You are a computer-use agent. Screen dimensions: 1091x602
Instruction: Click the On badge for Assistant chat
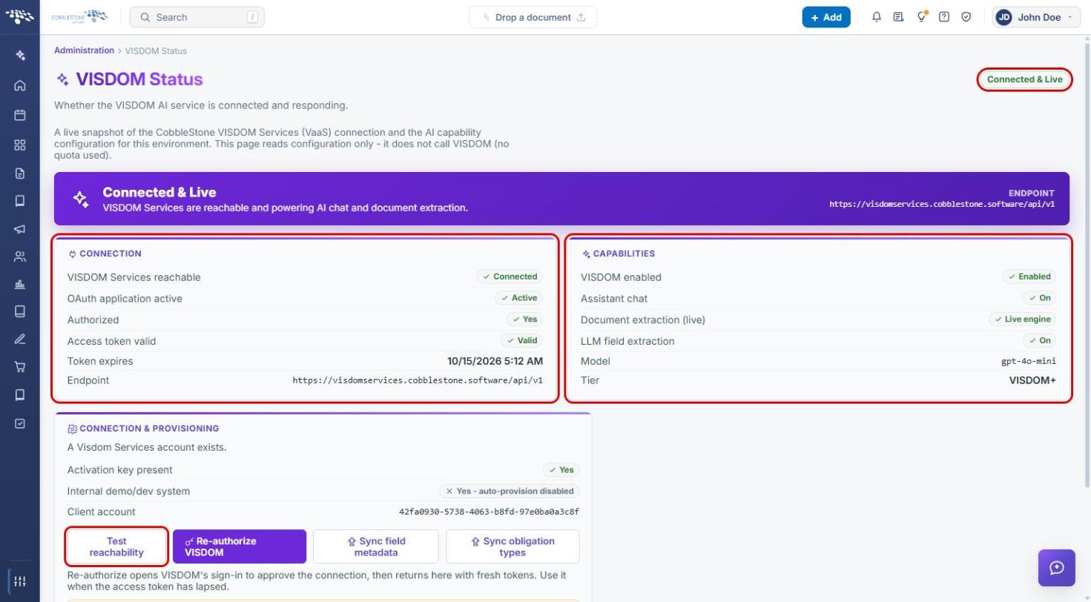1039,298
